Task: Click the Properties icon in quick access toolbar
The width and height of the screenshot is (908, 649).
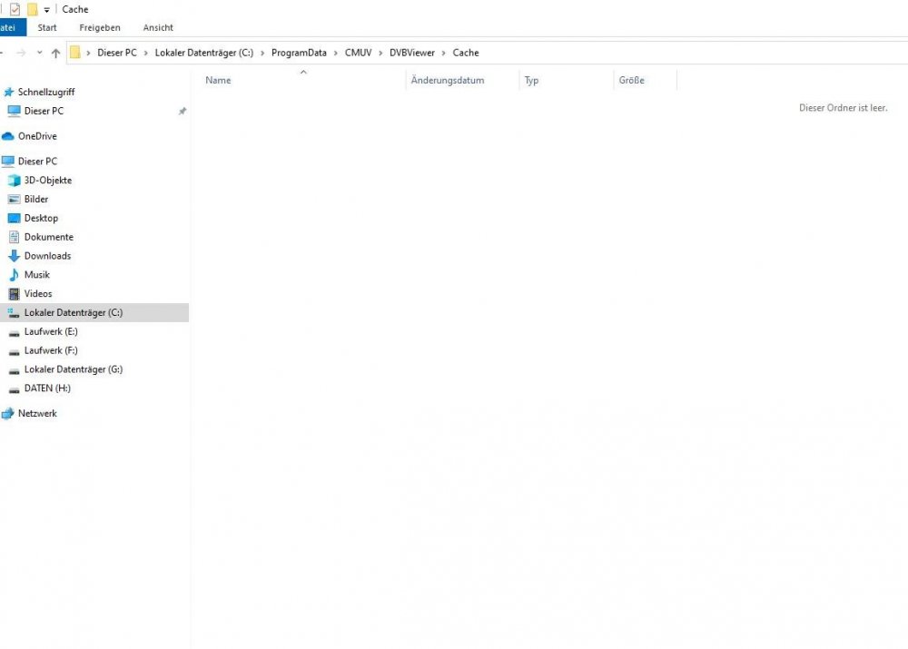Action: (15, 9)
